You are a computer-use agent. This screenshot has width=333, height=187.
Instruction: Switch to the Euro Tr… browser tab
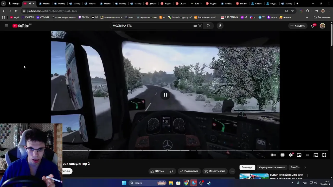coord(197,4)
